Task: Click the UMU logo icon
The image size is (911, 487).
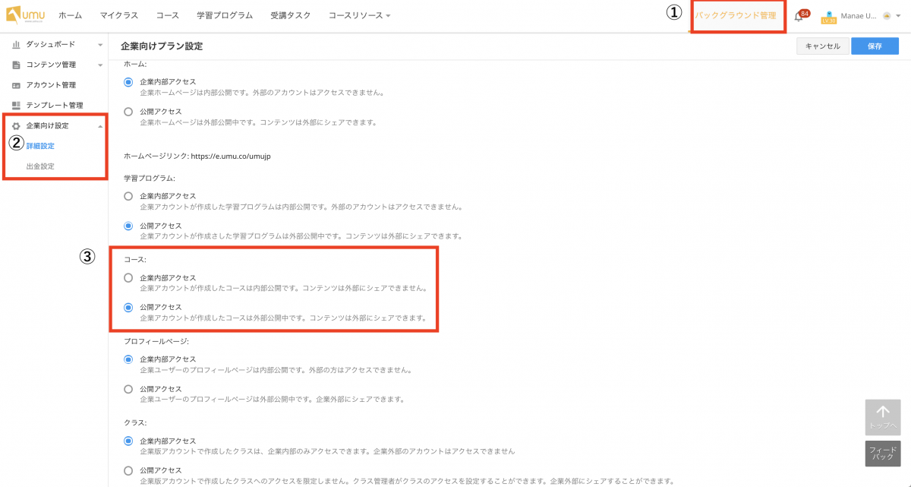Action: coord(25,15)
